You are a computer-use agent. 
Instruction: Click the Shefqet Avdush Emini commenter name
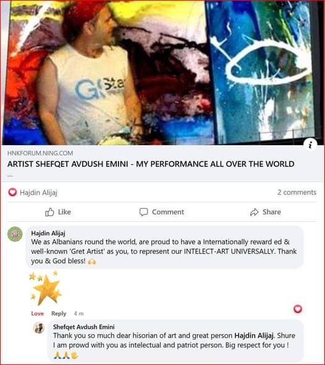[84, 327]
